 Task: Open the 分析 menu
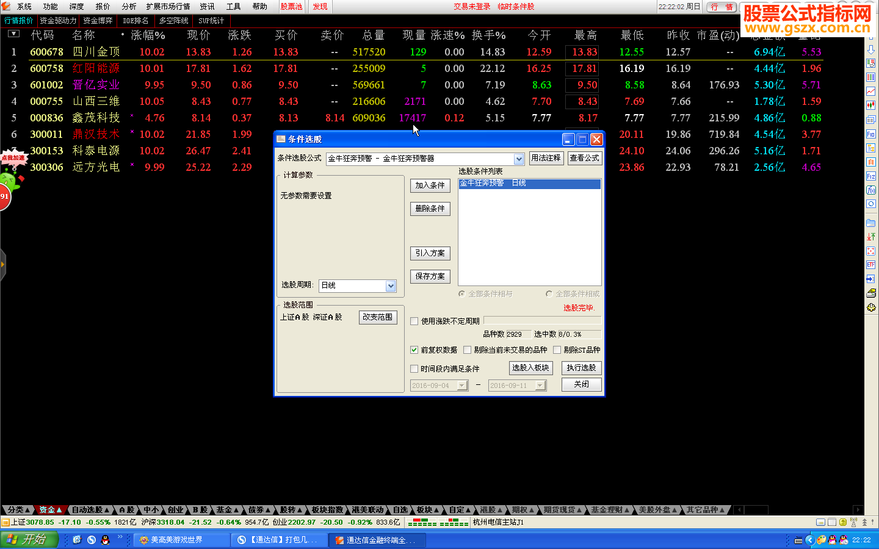click(x=129, y=7)
